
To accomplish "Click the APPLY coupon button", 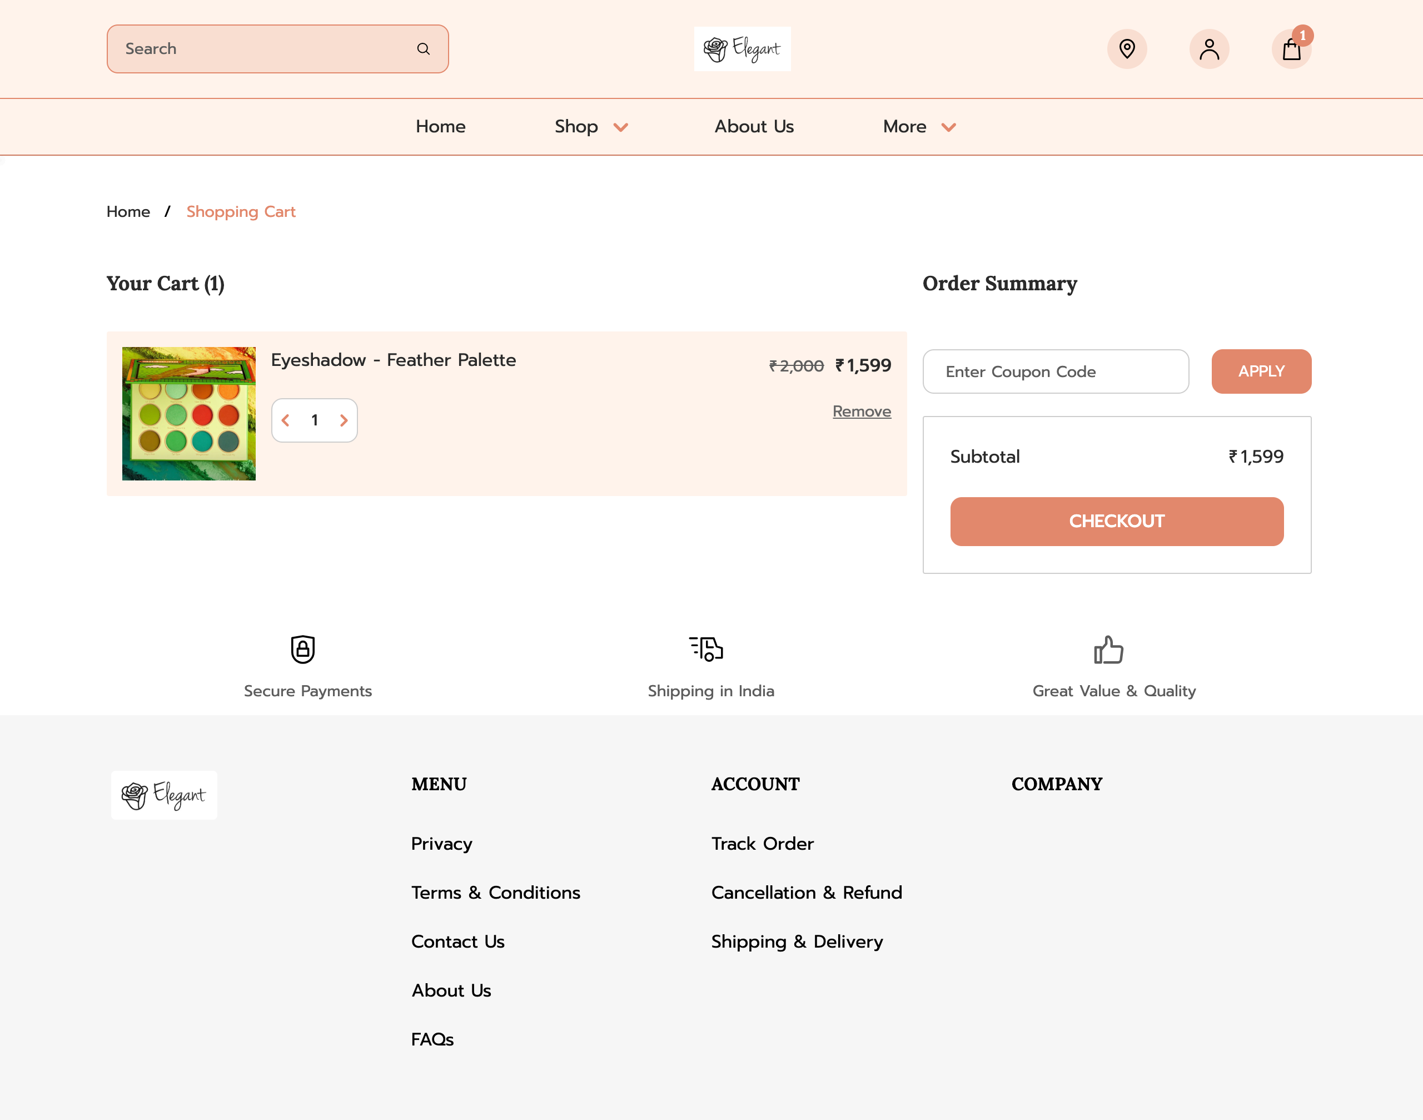I will pos(1261,371).
